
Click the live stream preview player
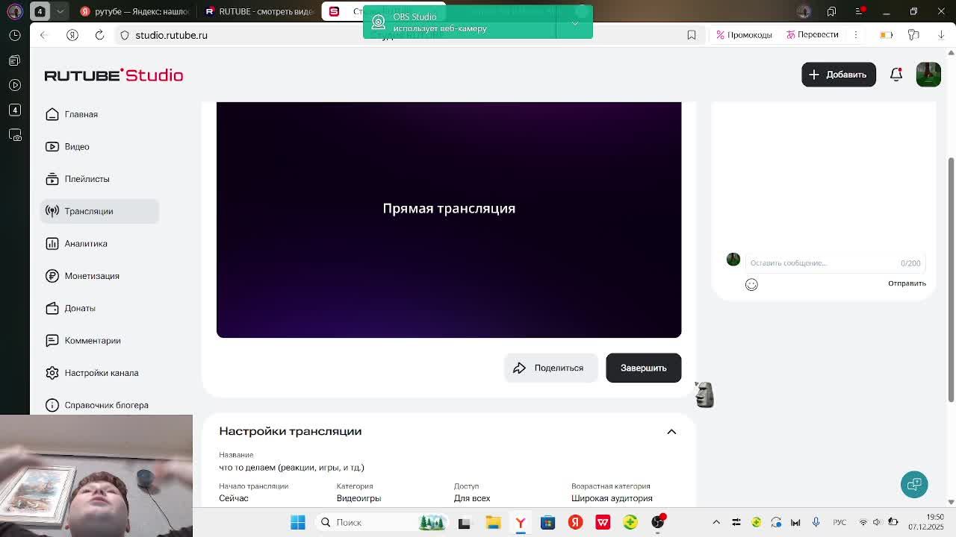click(449, 220)
